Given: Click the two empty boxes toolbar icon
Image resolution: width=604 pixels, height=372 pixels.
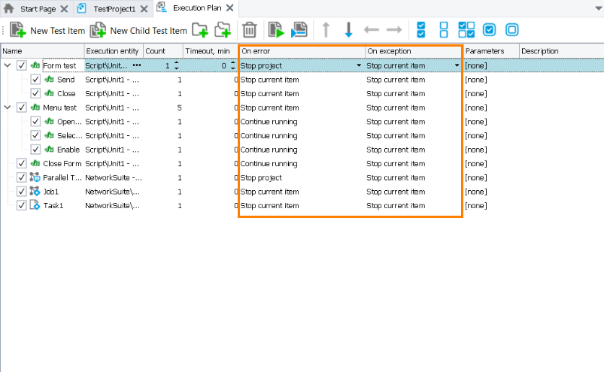Looking at the screenshot, I should [x=443, y=30].
